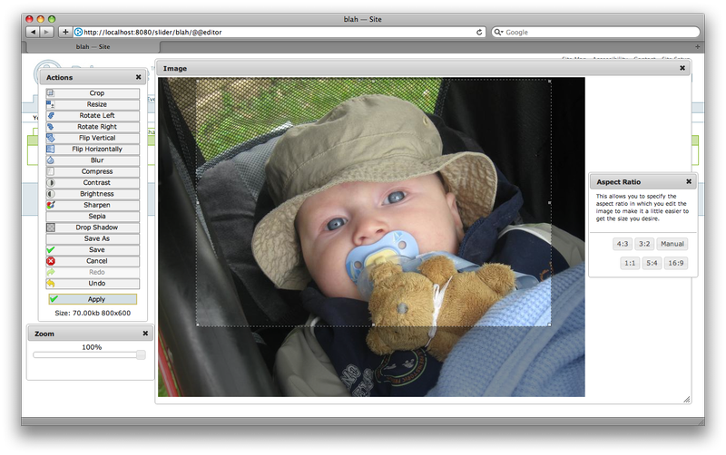This screenshot has height=455, width=726.
Task: Open the Blur action
Action: tap(96, 160)
